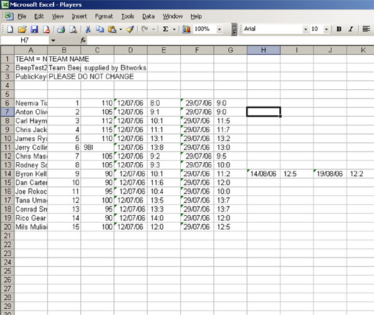This screenshot has height=315, width=374.
Task: Select the TEAM NAME cell
Action: tap(64, 59)
